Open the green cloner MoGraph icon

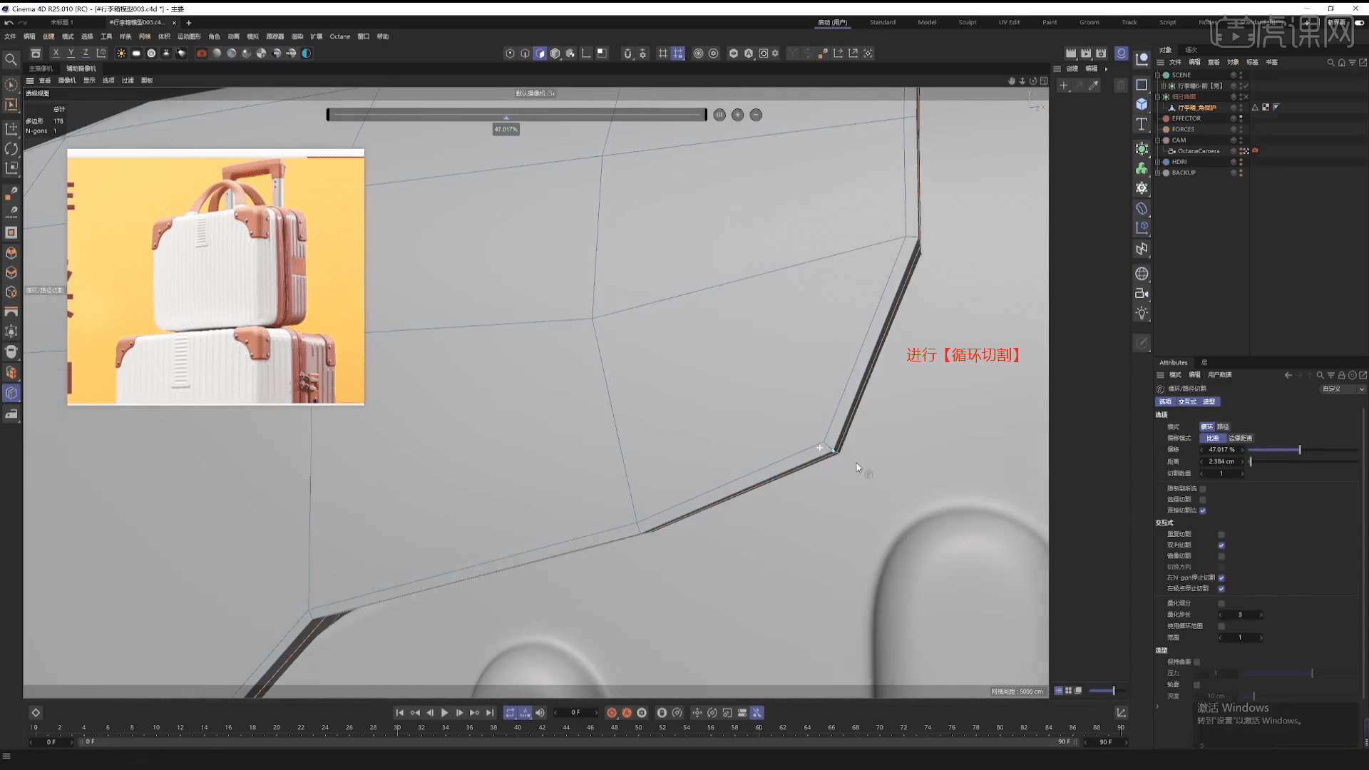pos(1142,168)
